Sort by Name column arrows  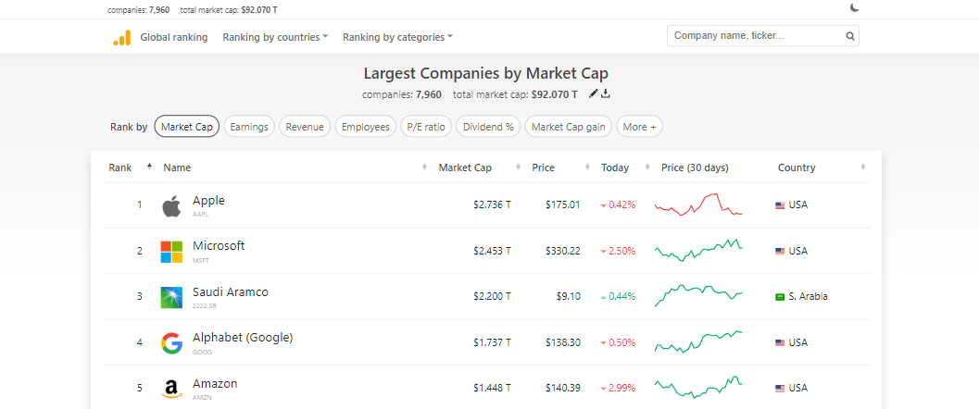424,167
